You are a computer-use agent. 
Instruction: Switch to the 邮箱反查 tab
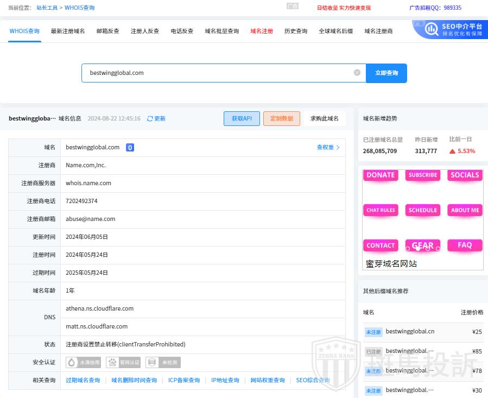(x=107, y=31)
